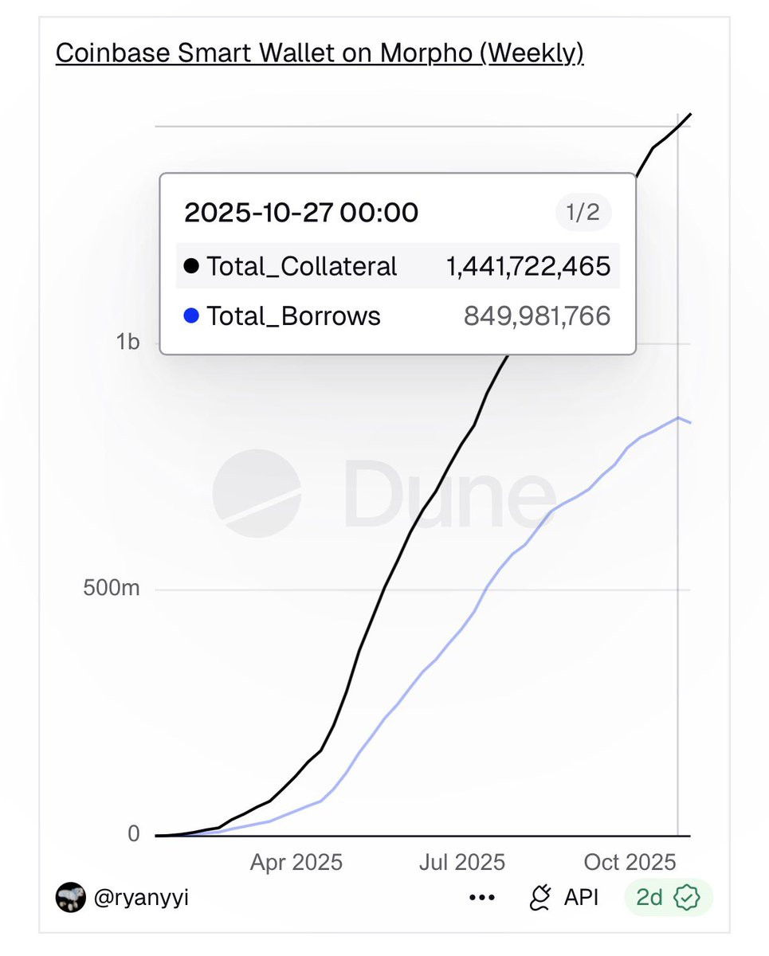Click the API button label
The height and width of the screenshot is (956, 769).
point(581,898)
